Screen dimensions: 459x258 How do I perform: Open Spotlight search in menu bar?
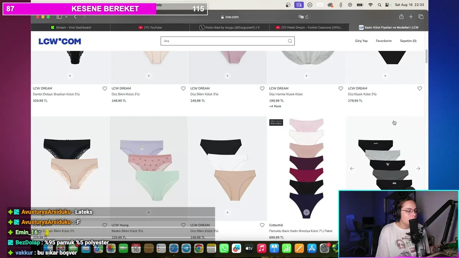point(379,5)
